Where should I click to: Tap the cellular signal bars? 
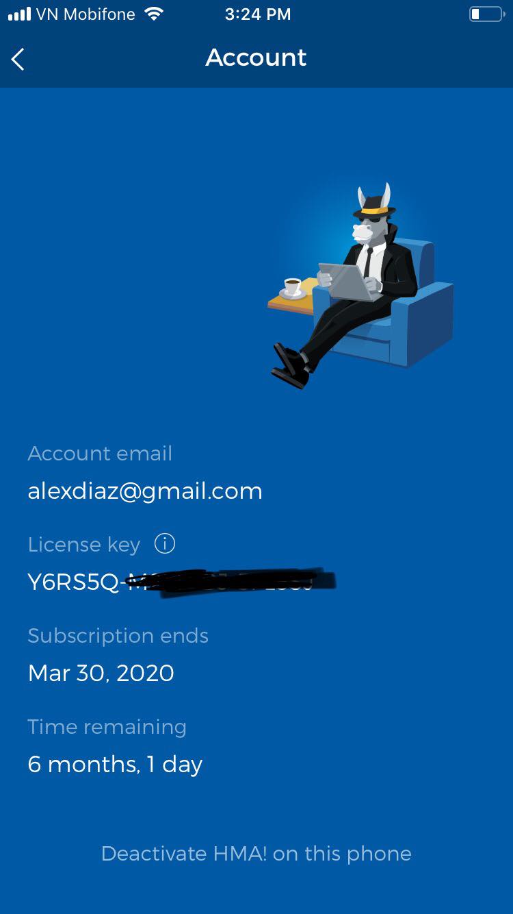19,14
